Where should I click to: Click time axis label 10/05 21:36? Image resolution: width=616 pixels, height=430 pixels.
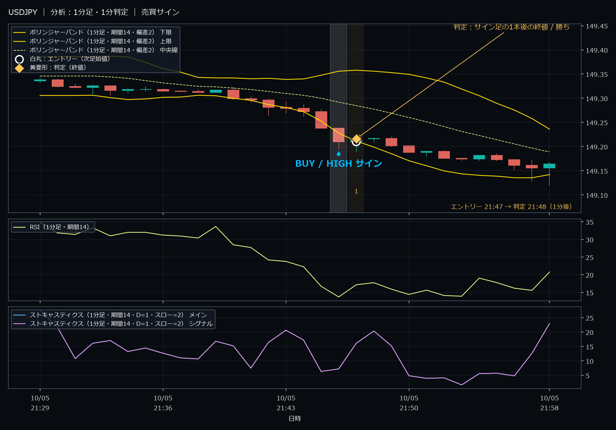coord(163,403)
